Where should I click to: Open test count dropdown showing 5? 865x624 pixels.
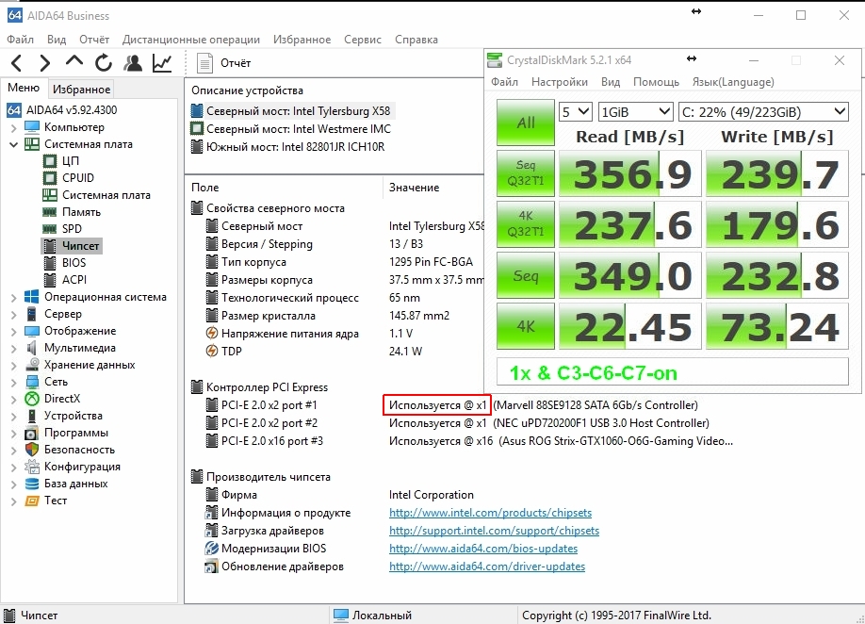[x=576, y=112]
